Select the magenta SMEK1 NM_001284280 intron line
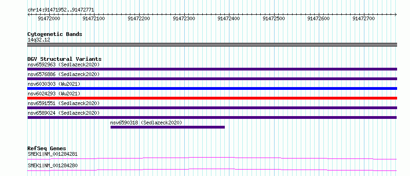 click(212, 170)
